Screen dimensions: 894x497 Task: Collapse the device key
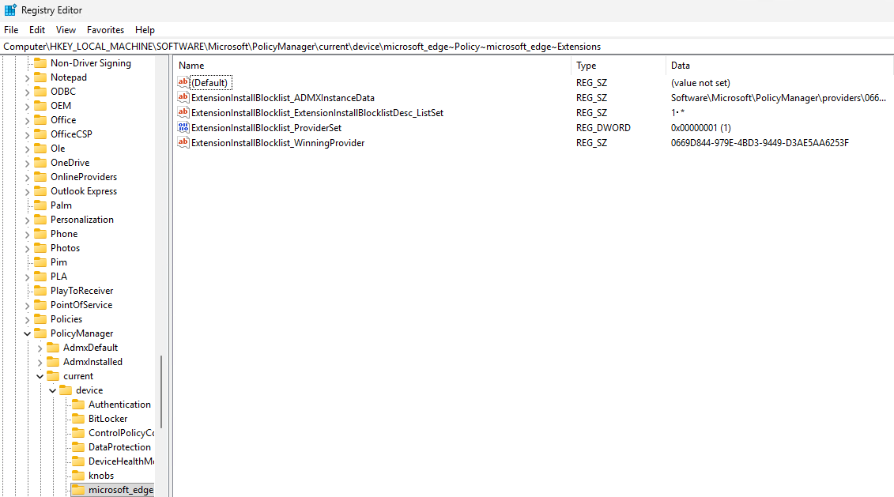tap(52, 390)
